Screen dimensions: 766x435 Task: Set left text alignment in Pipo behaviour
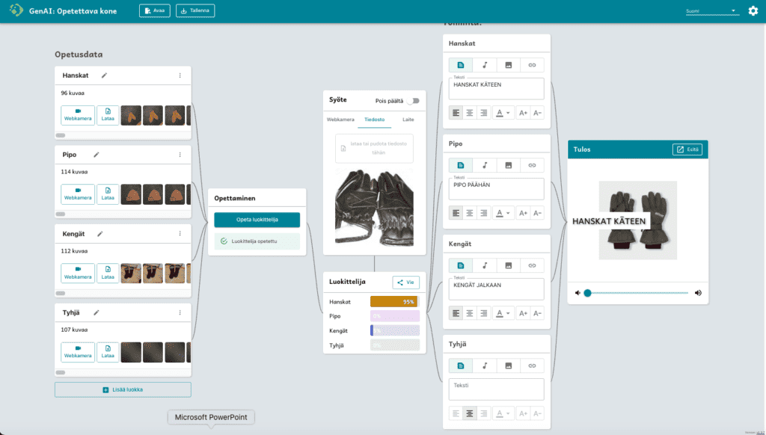click(456, 213)
